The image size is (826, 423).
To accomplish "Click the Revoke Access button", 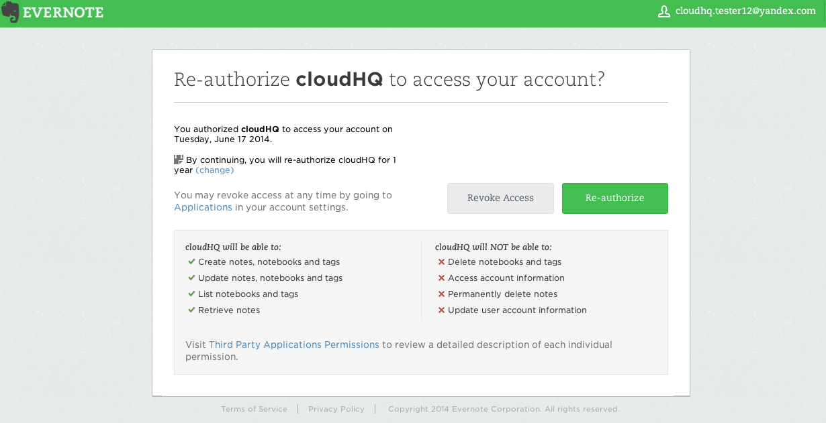I will coord(500,198).
